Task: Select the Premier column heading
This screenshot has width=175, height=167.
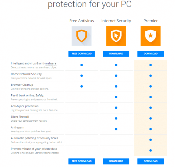Action: click(x=150, y=21)
